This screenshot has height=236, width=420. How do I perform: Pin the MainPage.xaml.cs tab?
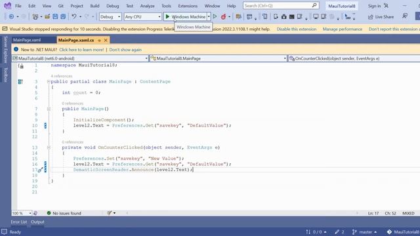(99, 40)
